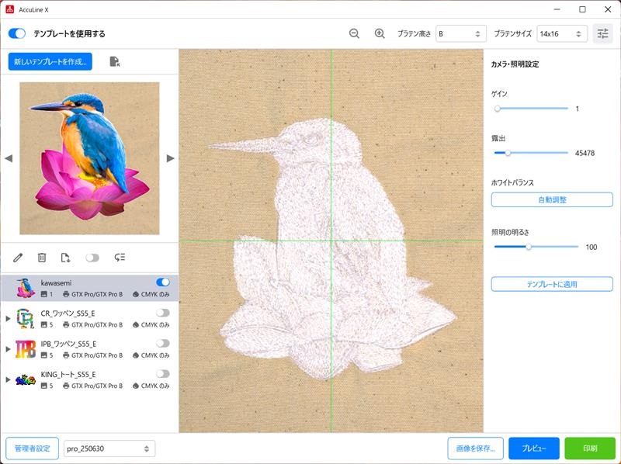Screen dimensions: 621x464
Task: Click CR_ワッペン_S55_E ink mode icon
Action: coord(135,324)
